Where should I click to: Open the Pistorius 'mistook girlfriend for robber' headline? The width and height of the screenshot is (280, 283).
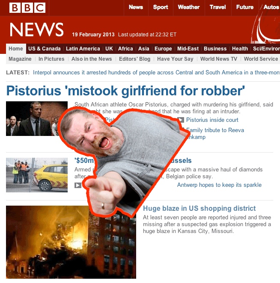pos(125,91)
